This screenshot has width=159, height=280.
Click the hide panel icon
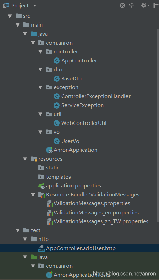pos(156,6)
